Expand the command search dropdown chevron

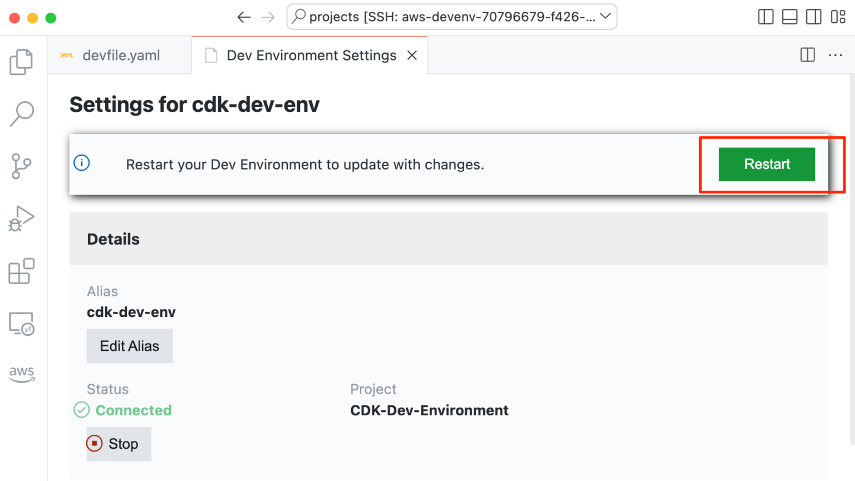tap(605, 17)
